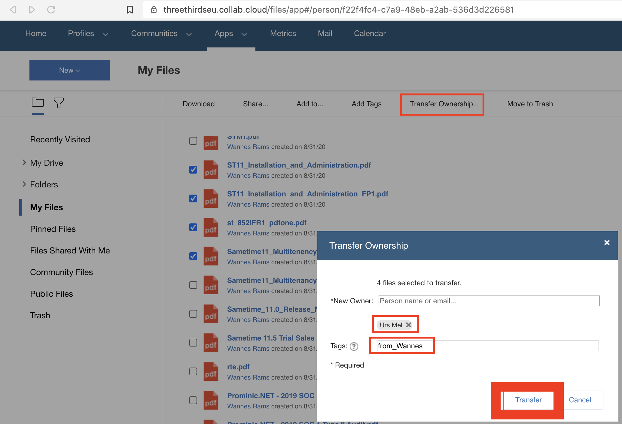The width and height of the screenshot is (622, 424).
Task: Toggle checkbox for st_852IFR1_pdfone.pdf
Action: pyautogui.click(x=193, y=227)
